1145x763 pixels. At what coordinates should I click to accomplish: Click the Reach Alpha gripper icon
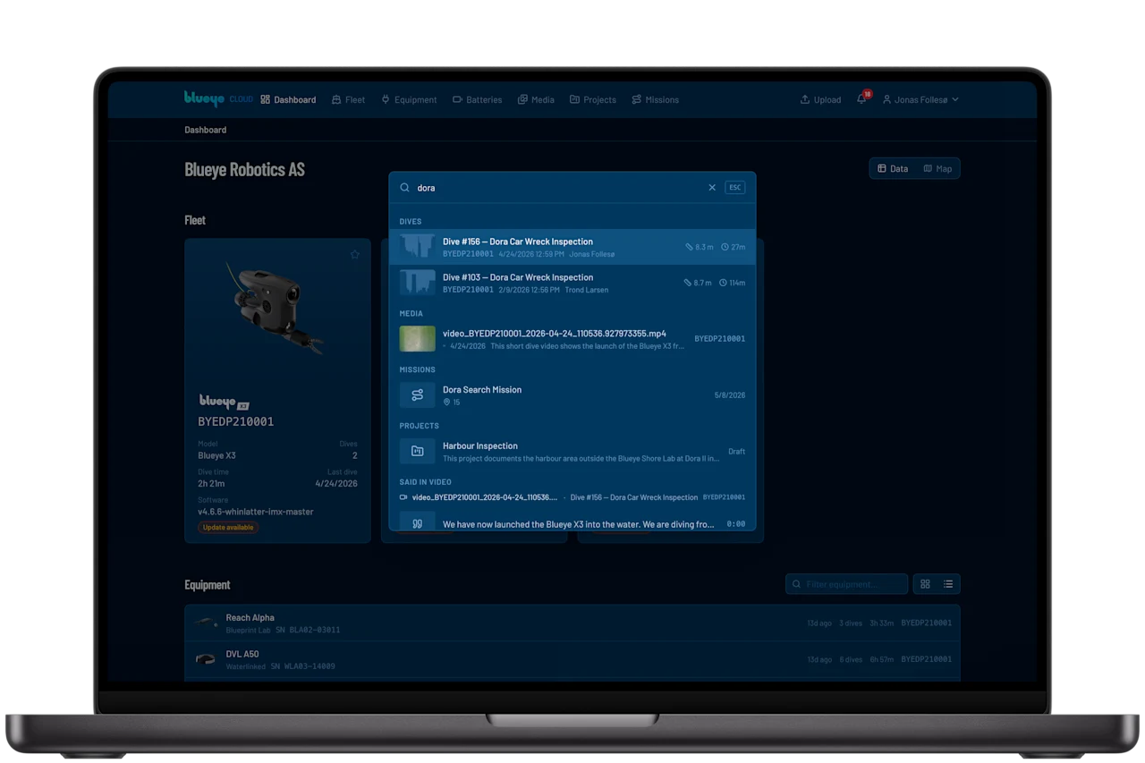pos(206,622)
